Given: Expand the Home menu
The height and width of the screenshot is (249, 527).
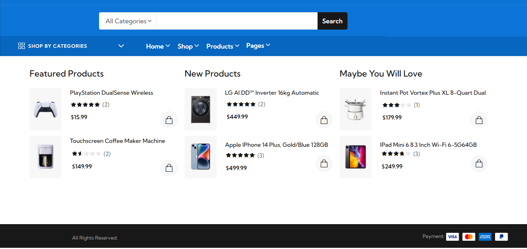Looking at the screenshot, I should (158, 46).
